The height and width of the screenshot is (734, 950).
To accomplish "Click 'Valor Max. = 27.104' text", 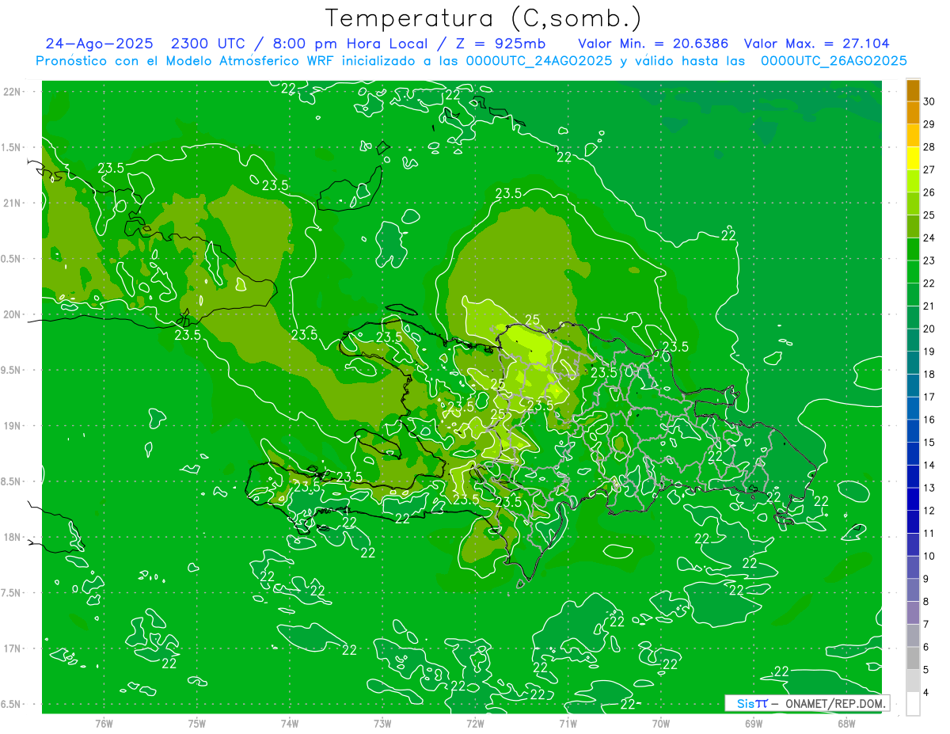I will point(816,44).
